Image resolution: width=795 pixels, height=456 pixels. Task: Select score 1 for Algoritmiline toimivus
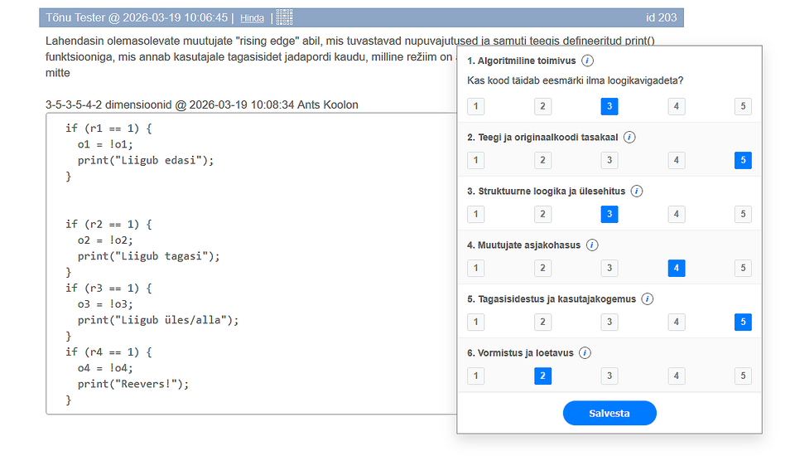coord(475,106)
